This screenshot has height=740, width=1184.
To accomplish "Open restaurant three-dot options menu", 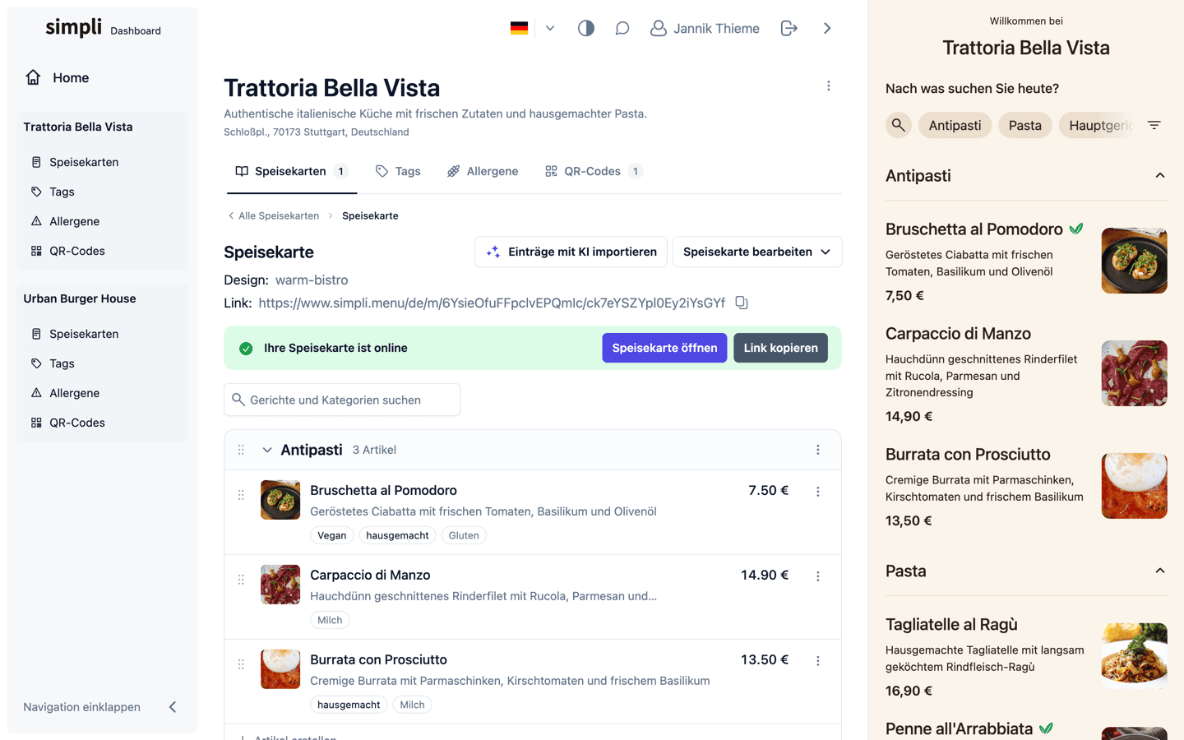I will [828, 86].
